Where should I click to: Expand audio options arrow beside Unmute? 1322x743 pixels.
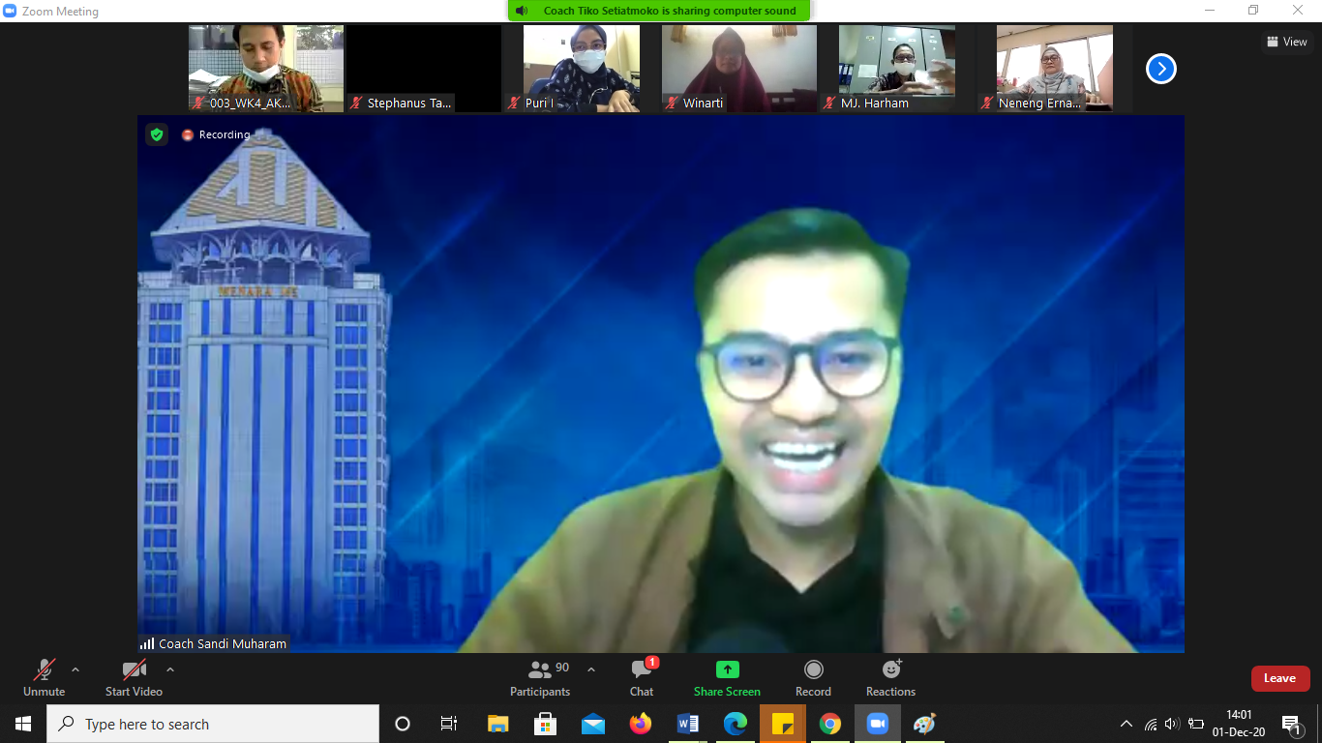coord(75,669)
